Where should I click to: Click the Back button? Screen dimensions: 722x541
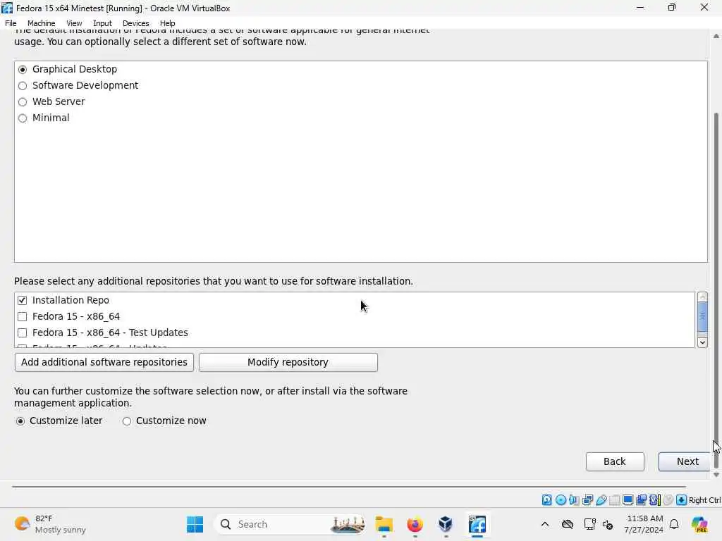[x=615, y=461]
